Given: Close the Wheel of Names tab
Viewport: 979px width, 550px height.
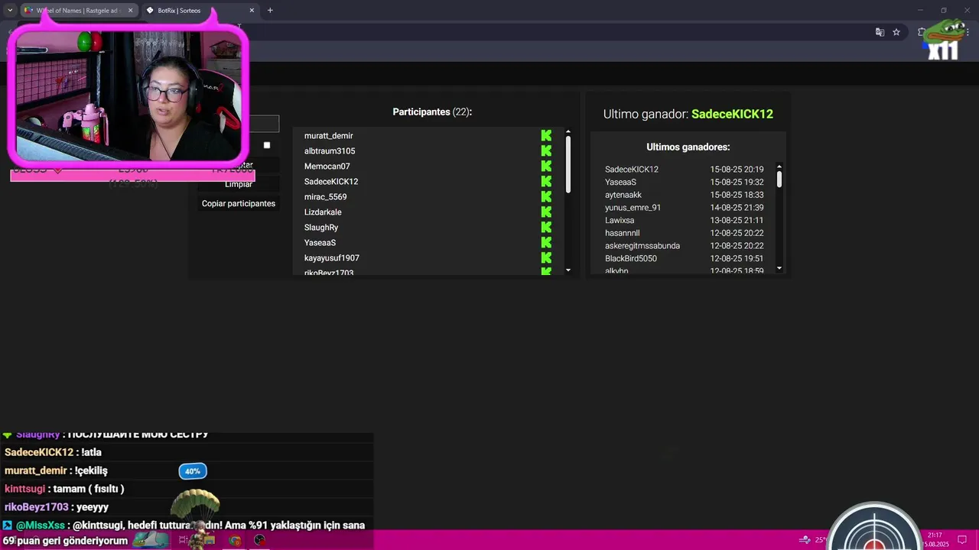Looking at the screenshot, I should pos(130,11).
